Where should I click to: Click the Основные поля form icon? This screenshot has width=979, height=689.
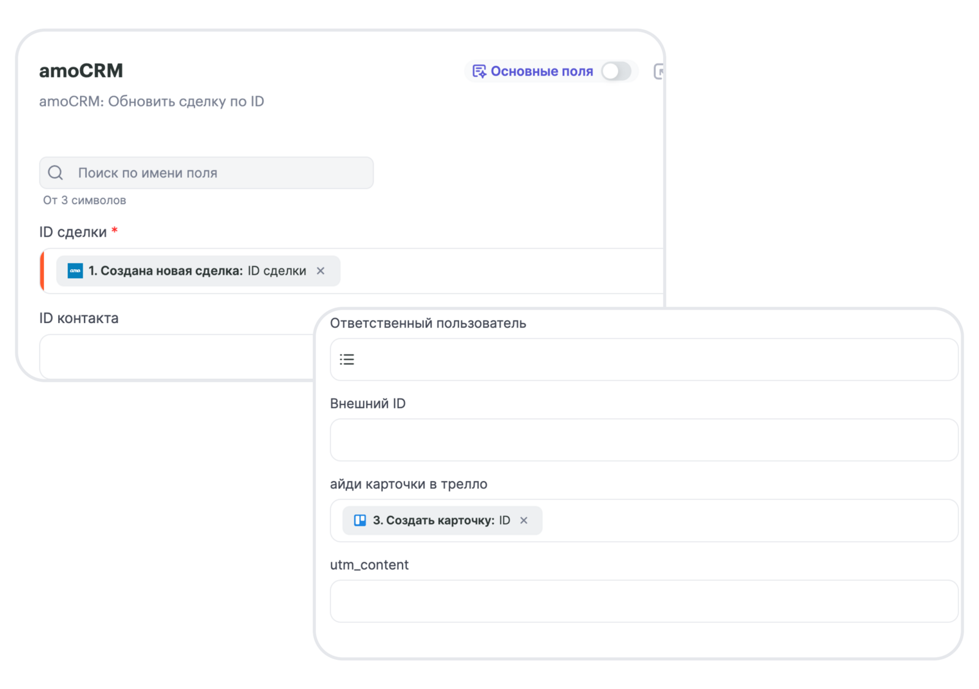tap(479, 72)
